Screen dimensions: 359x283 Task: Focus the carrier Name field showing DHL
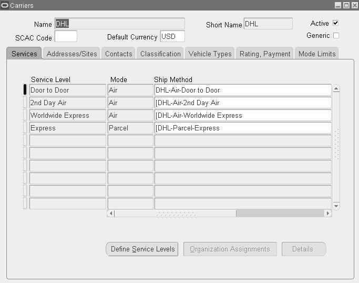[x=119, y=24]
